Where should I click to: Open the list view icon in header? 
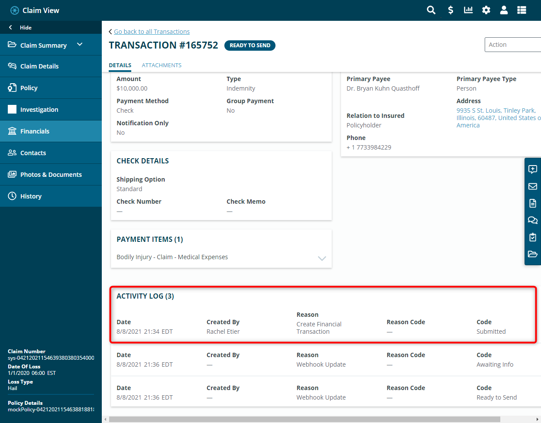[x=522, y=10]
